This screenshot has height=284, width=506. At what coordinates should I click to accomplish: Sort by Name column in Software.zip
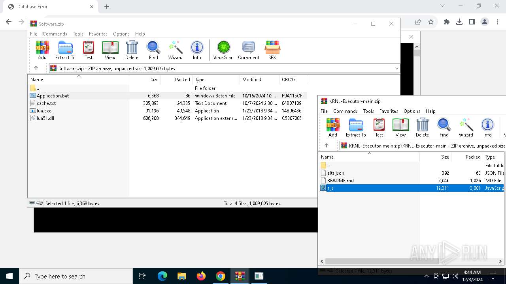pos(78,80)
